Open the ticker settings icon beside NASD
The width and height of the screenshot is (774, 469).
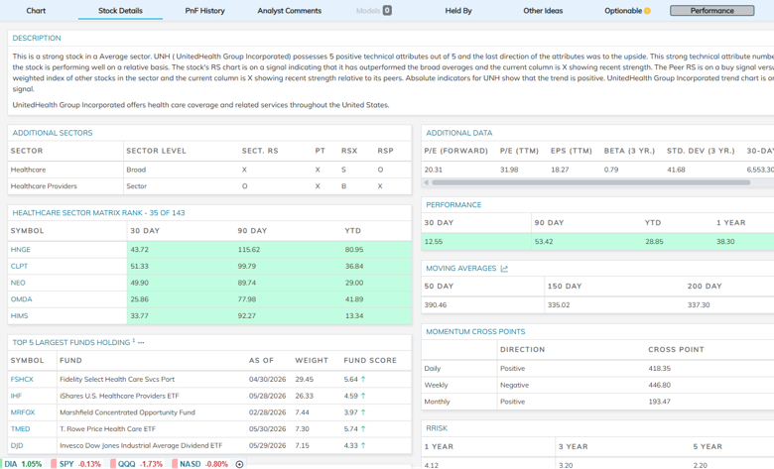[x=239, y=464]
